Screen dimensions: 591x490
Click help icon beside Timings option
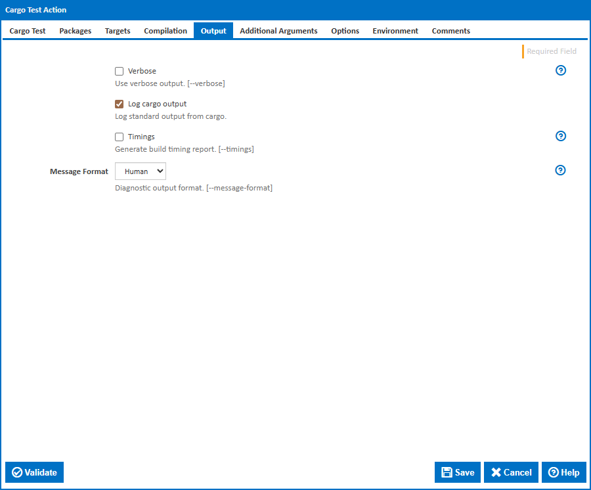coord(561,137)
